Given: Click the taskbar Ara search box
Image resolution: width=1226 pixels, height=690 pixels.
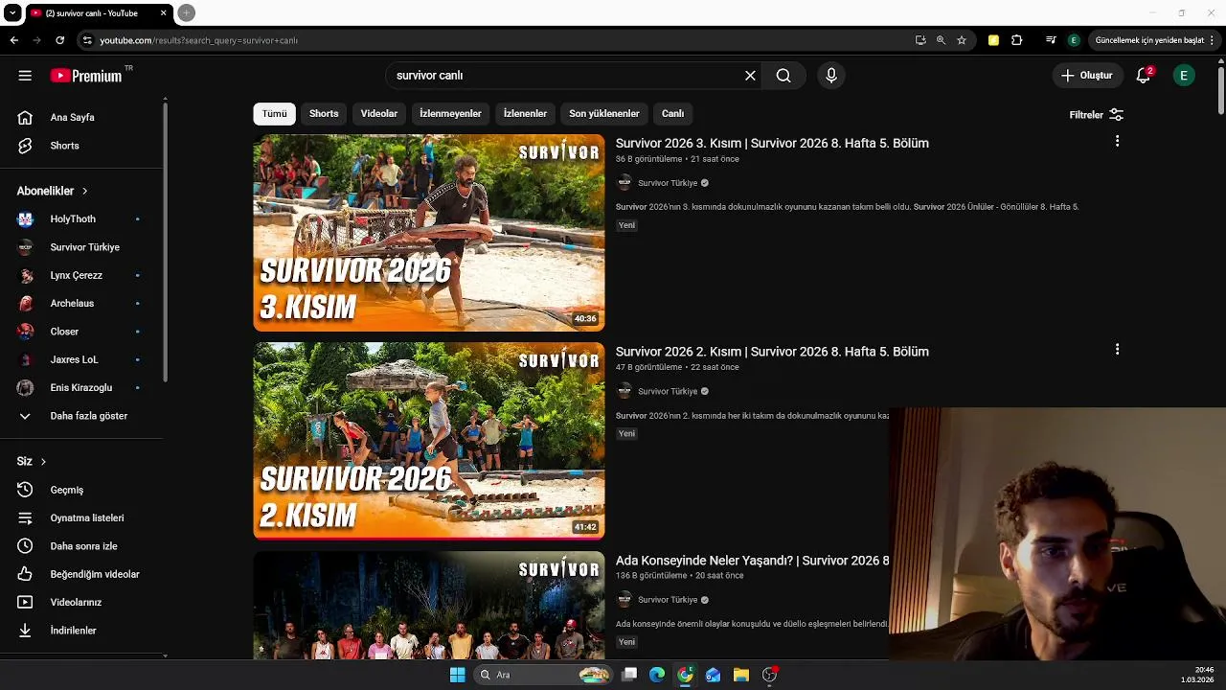Looking at the screenshot, I should point(543,675).
